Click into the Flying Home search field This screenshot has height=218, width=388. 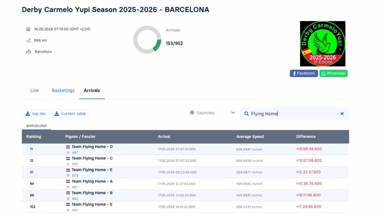295,114
